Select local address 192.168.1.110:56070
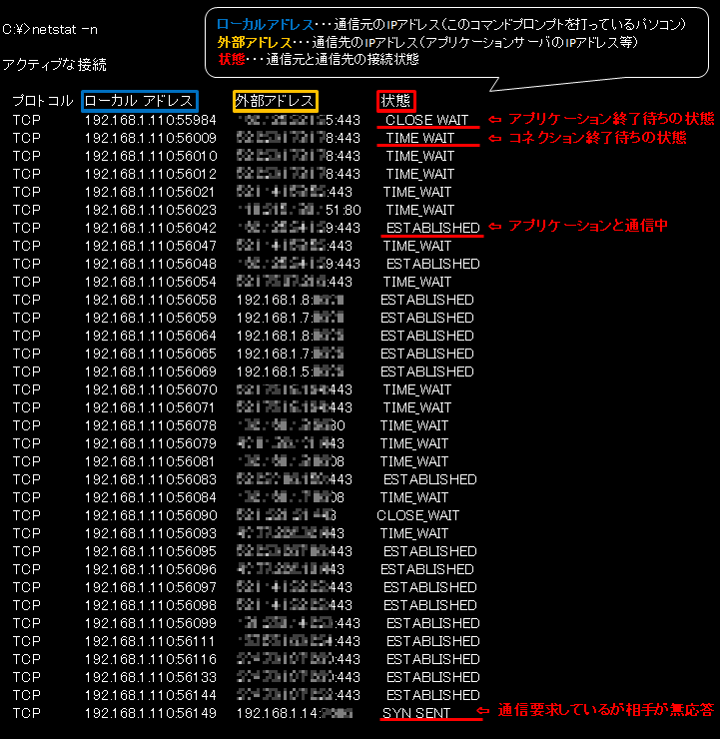The height and width of the screenshot is (739, 720). 151,390
